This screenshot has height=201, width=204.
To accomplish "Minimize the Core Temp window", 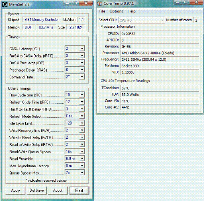I will click(x=177, y=2).
